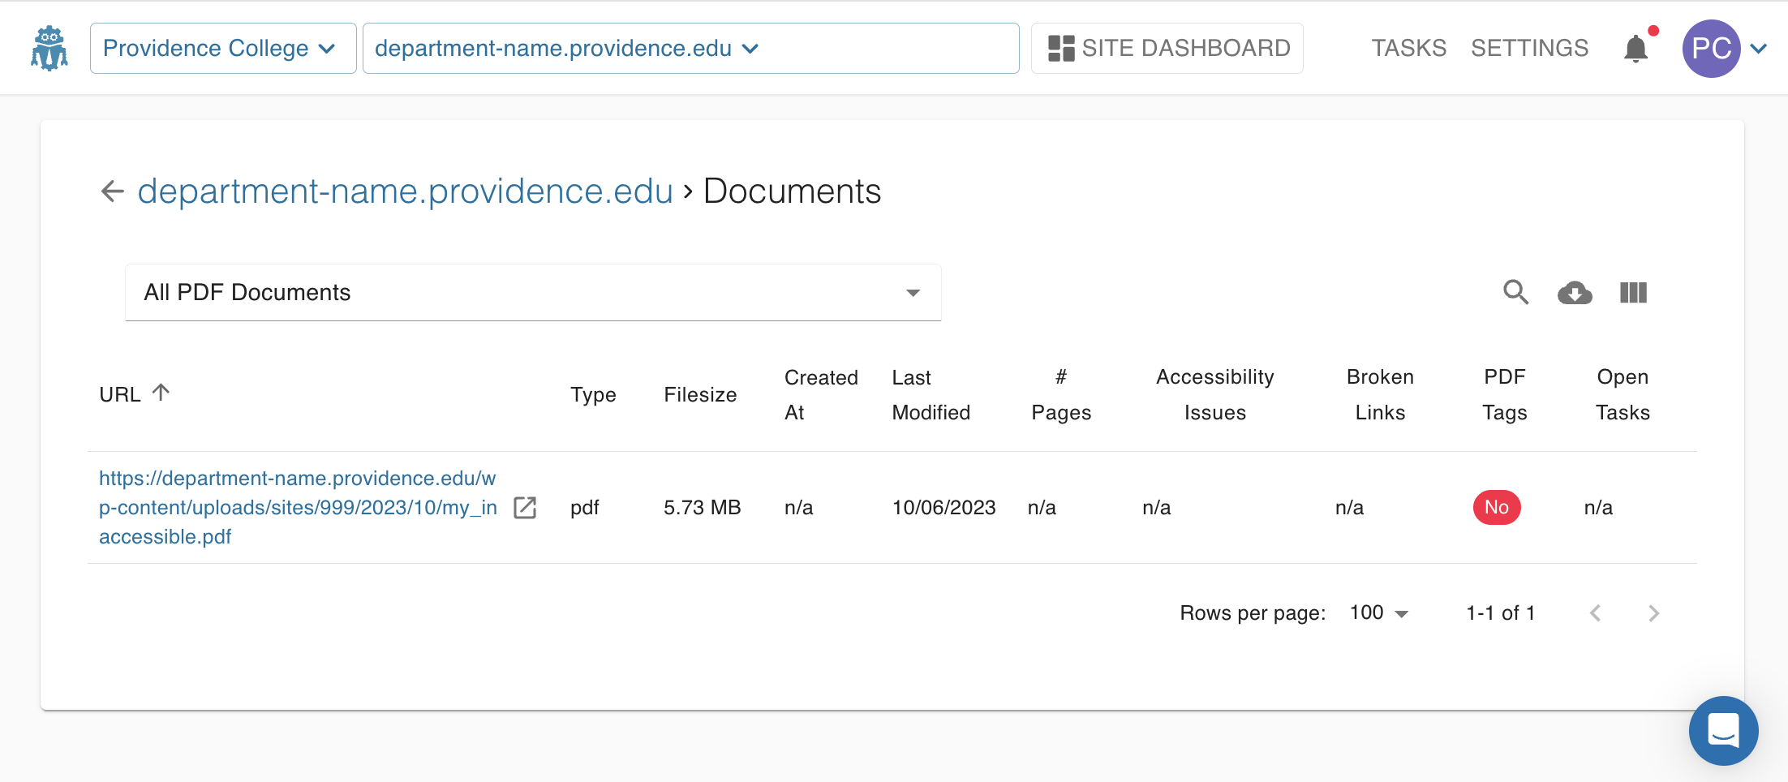Click the cloud export download icon

tap(1575, 293)
